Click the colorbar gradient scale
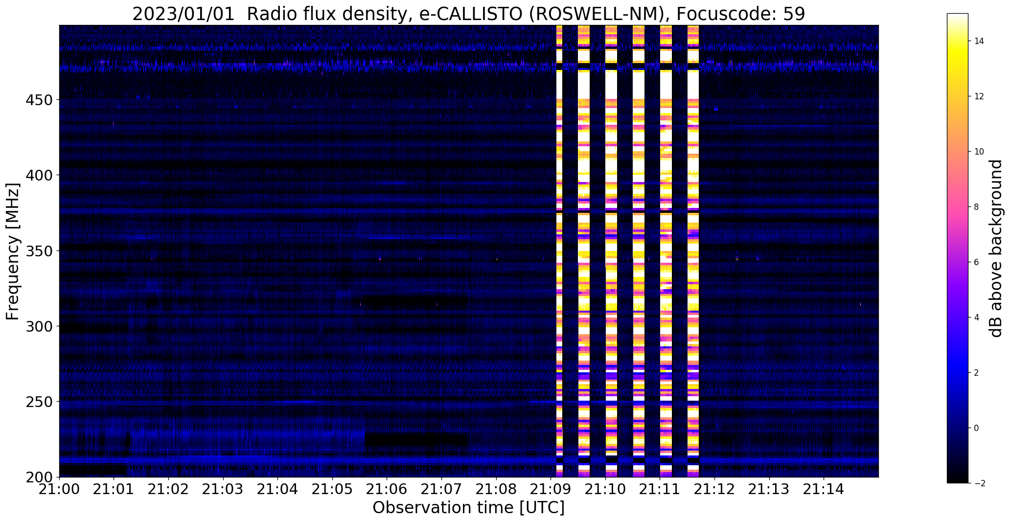1011x522 pixels. 957,248
